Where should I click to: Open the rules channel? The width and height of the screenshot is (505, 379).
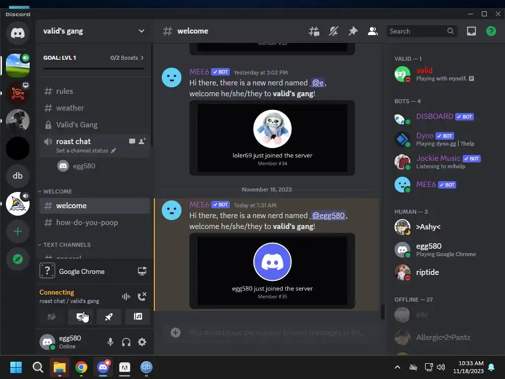pyautogui.click(x=95, y=91)
